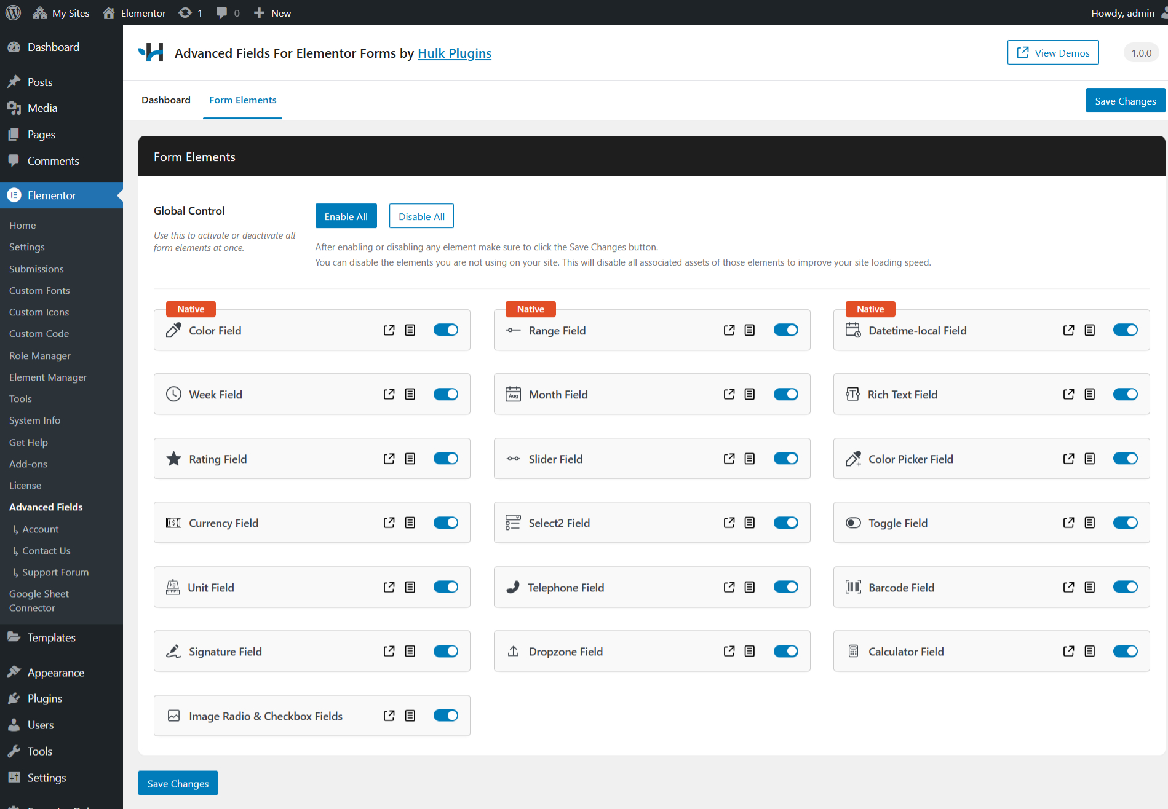
Task: Open the Currency Field demo link icon
Action: pos(389,523)
